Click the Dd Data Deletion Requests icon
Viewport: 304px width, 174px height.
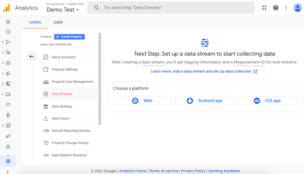46,155
